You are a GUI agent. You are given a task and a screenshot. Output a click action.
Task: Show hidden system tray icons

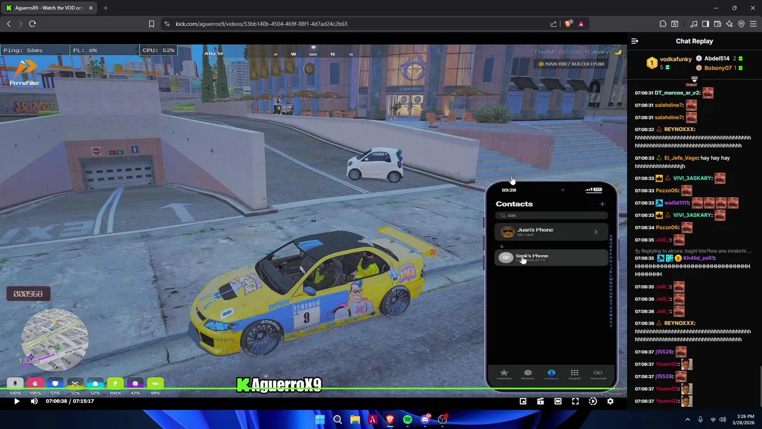[x=688, y=419]
